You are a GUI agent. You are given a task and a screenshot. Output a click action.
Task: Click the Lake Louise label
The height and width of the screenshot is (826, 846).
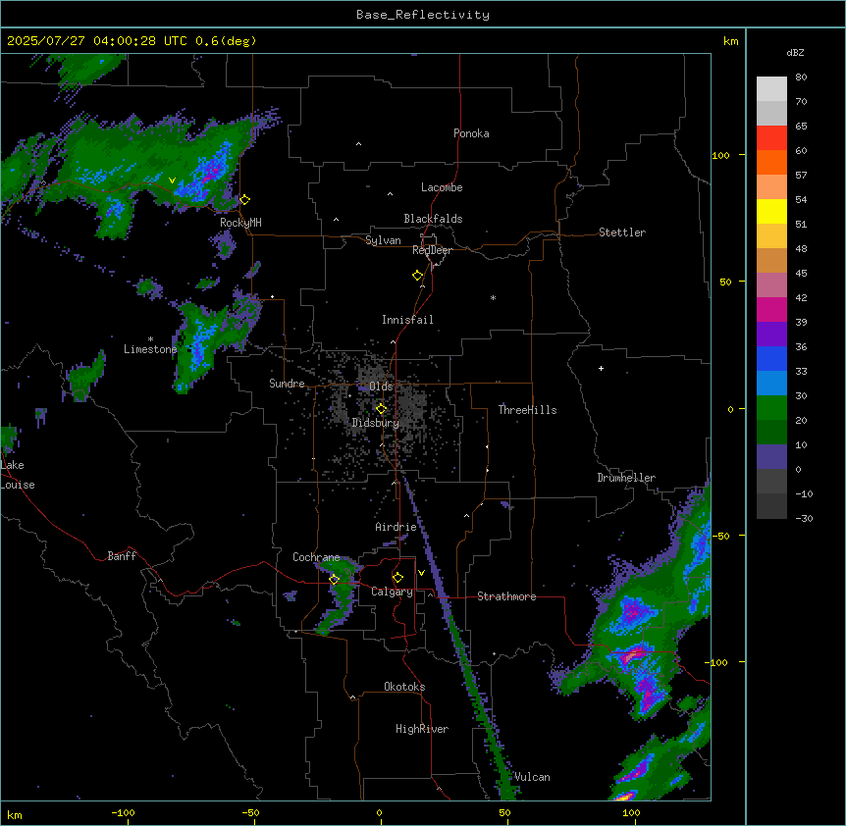coord(18,475)
